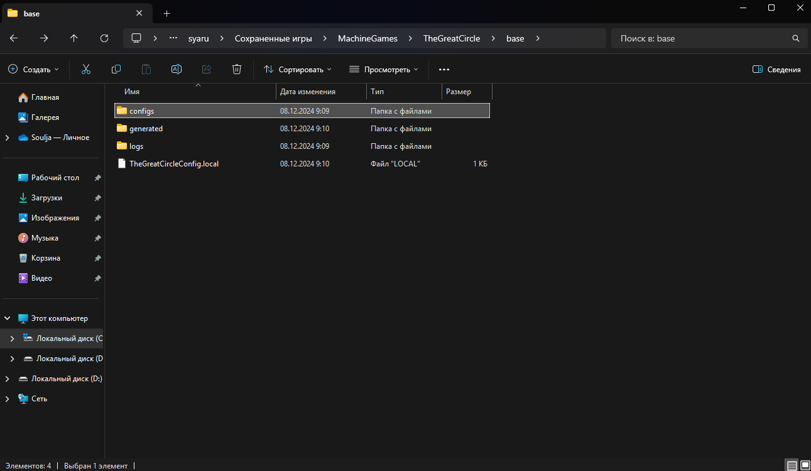Expand the hidden breadcrumb ellipsis
Image resolution: width=811 pixels, height=471 pixels.
click(x=173, y=38)
